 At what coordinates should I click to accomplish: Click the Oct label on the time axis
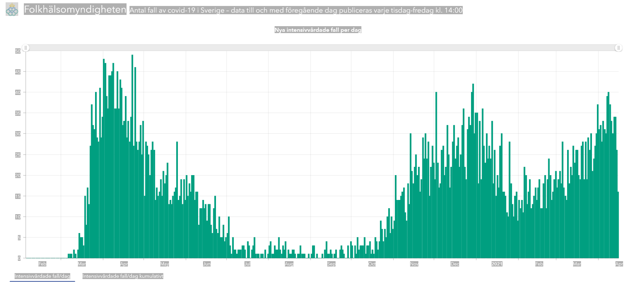(x=372, y=264)
